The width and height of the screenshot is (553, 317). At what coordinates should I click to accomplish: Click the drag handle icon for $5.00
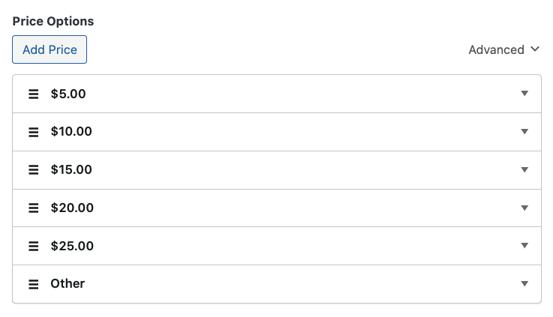[x=33, y=94]
